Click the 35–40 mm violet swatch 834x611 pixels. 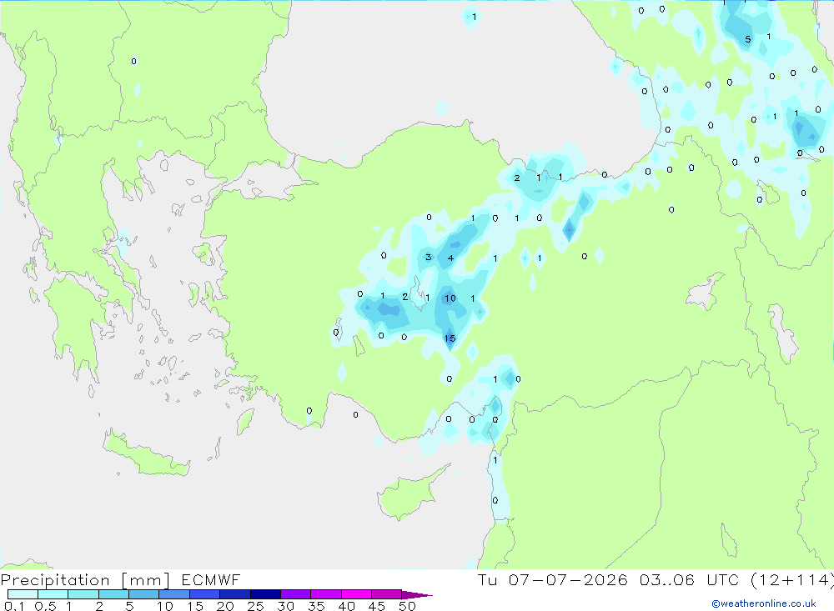(325, 594)
